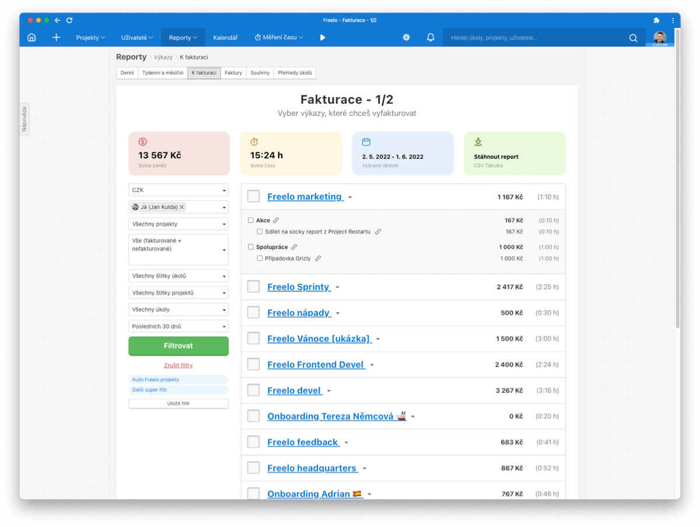700x527 pixels.
Task: Open the Všechny štítky úkolů dropdown
Action: [178, 276]
